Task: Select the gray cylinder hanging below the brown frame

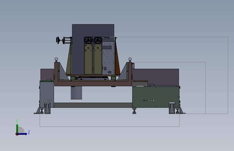Action: pyautogui.click(x=76, y=93)
